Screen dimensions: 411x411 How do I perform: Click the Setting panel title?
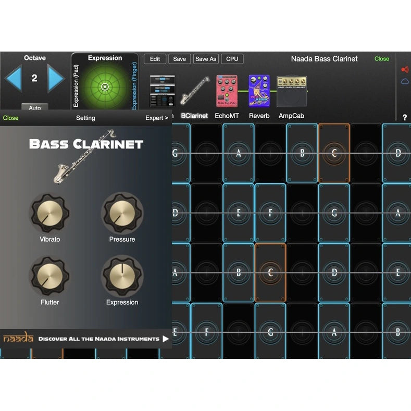pyautogui.click(x=85, y=118)
